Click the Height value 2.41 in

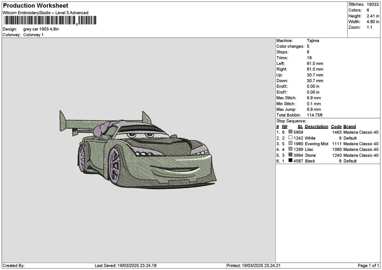pos(373,16)
